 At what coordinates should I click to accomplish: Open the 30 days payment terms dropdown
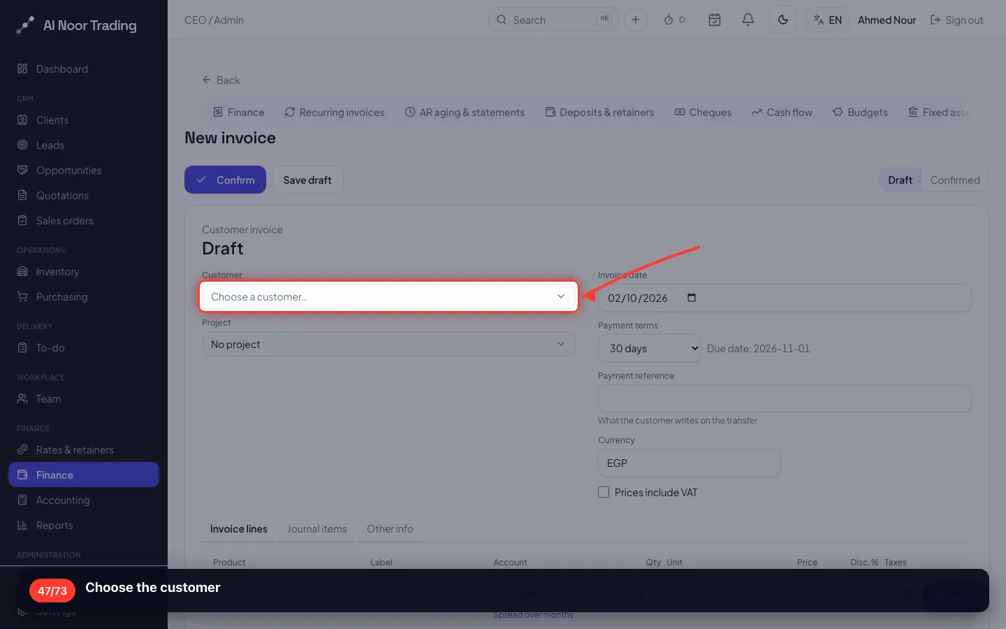tap(650, 348)
